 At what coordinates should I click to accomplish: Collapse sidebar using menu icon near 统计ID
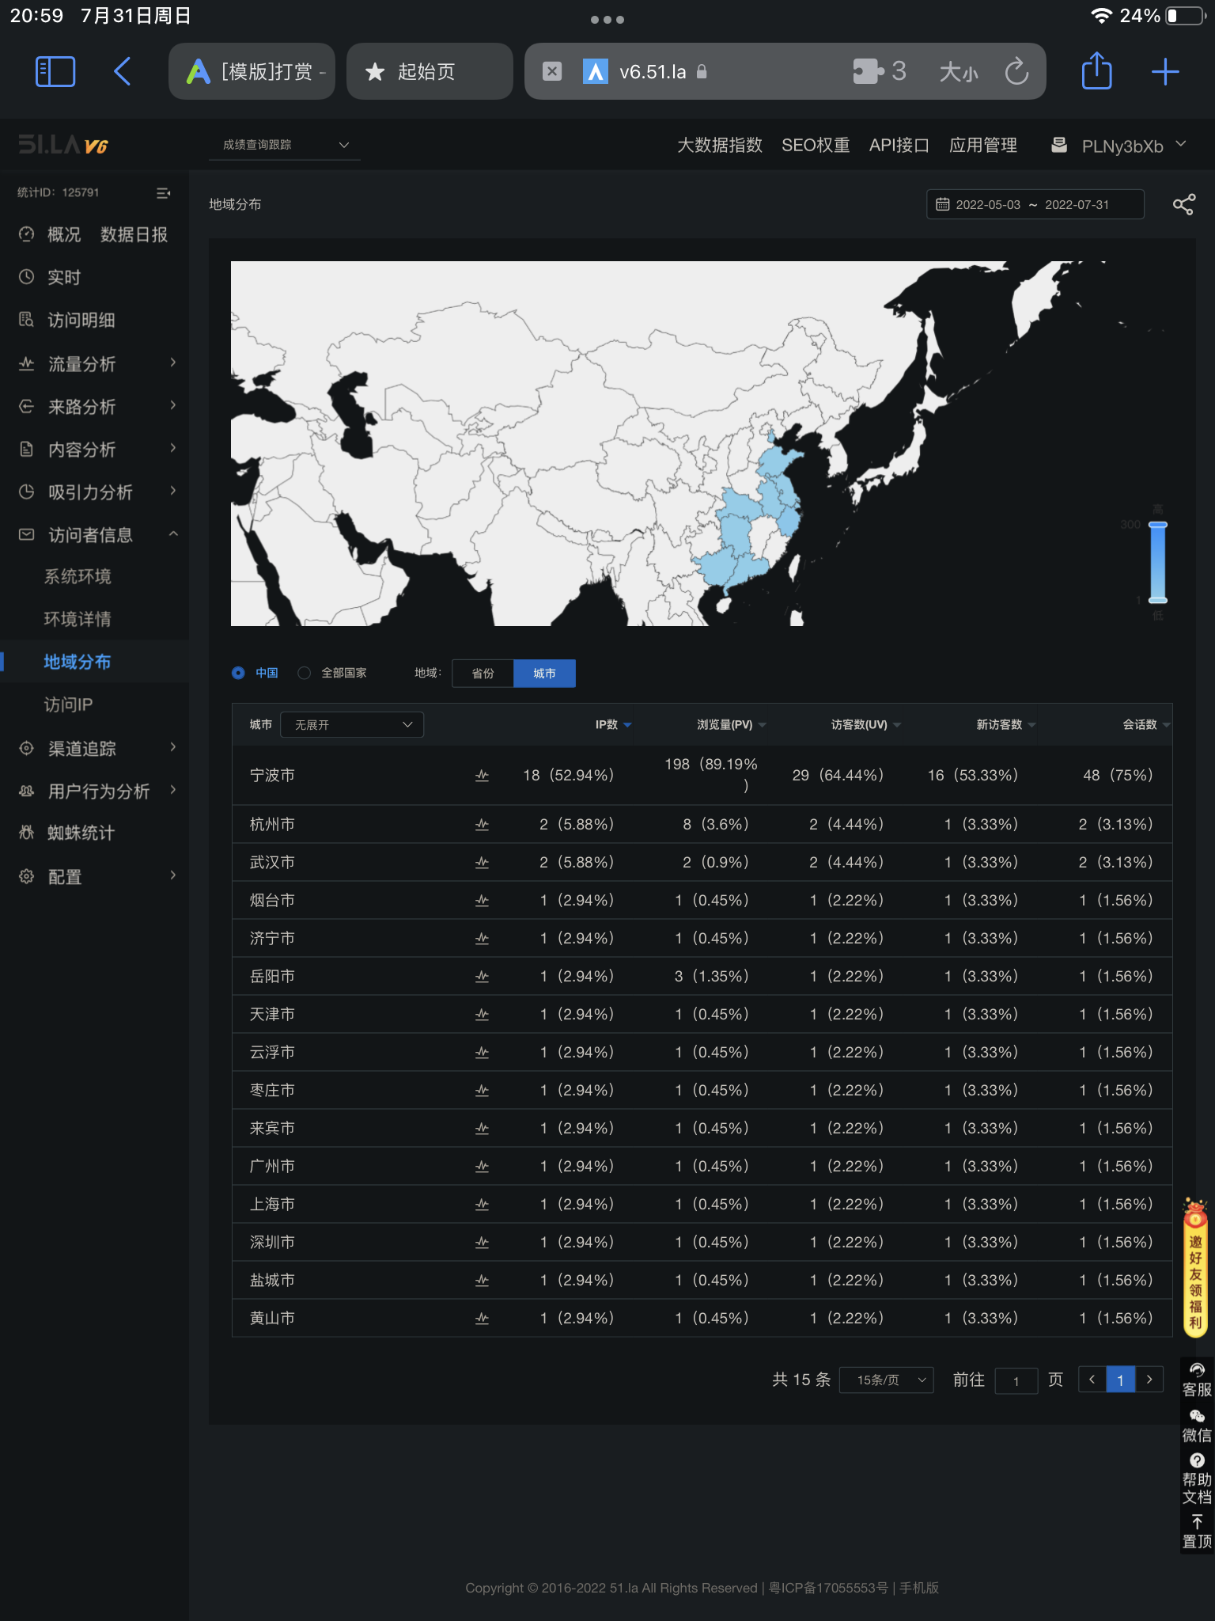164,193
